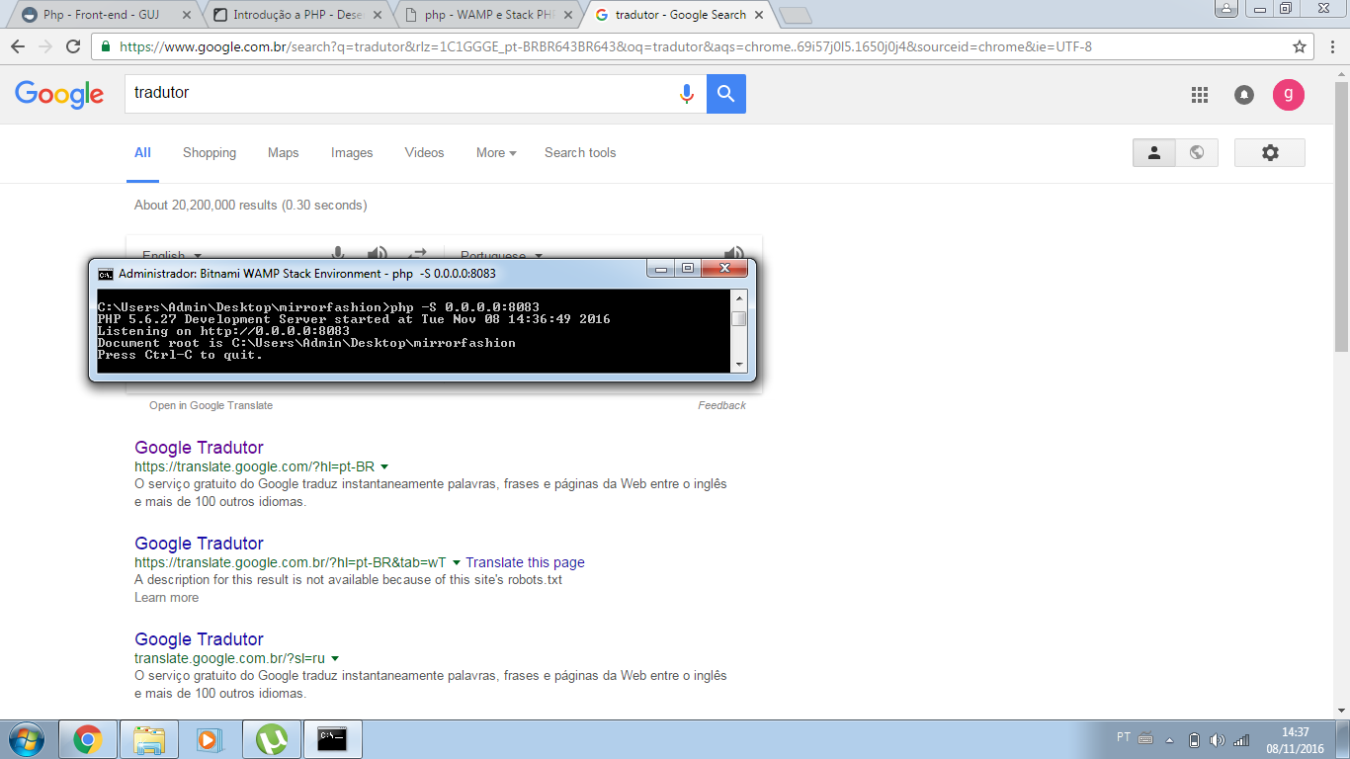The image size is (1350, 759).
Task: Click the browser forward arrow
Action: [x=45, y=46]
